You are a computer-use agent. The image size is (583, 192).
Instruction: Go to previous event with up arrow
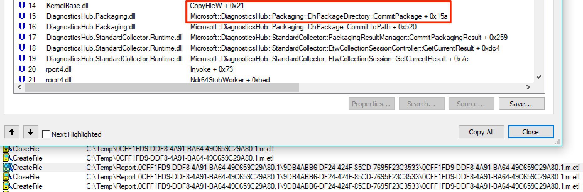pyautogui.click(x=12, y=132)
